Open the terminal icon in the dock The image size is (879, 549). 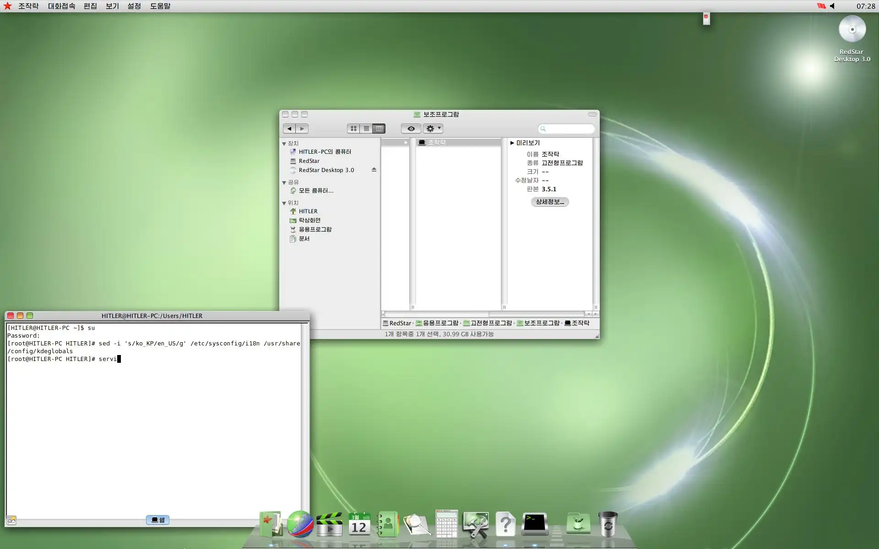click(535, 524)
